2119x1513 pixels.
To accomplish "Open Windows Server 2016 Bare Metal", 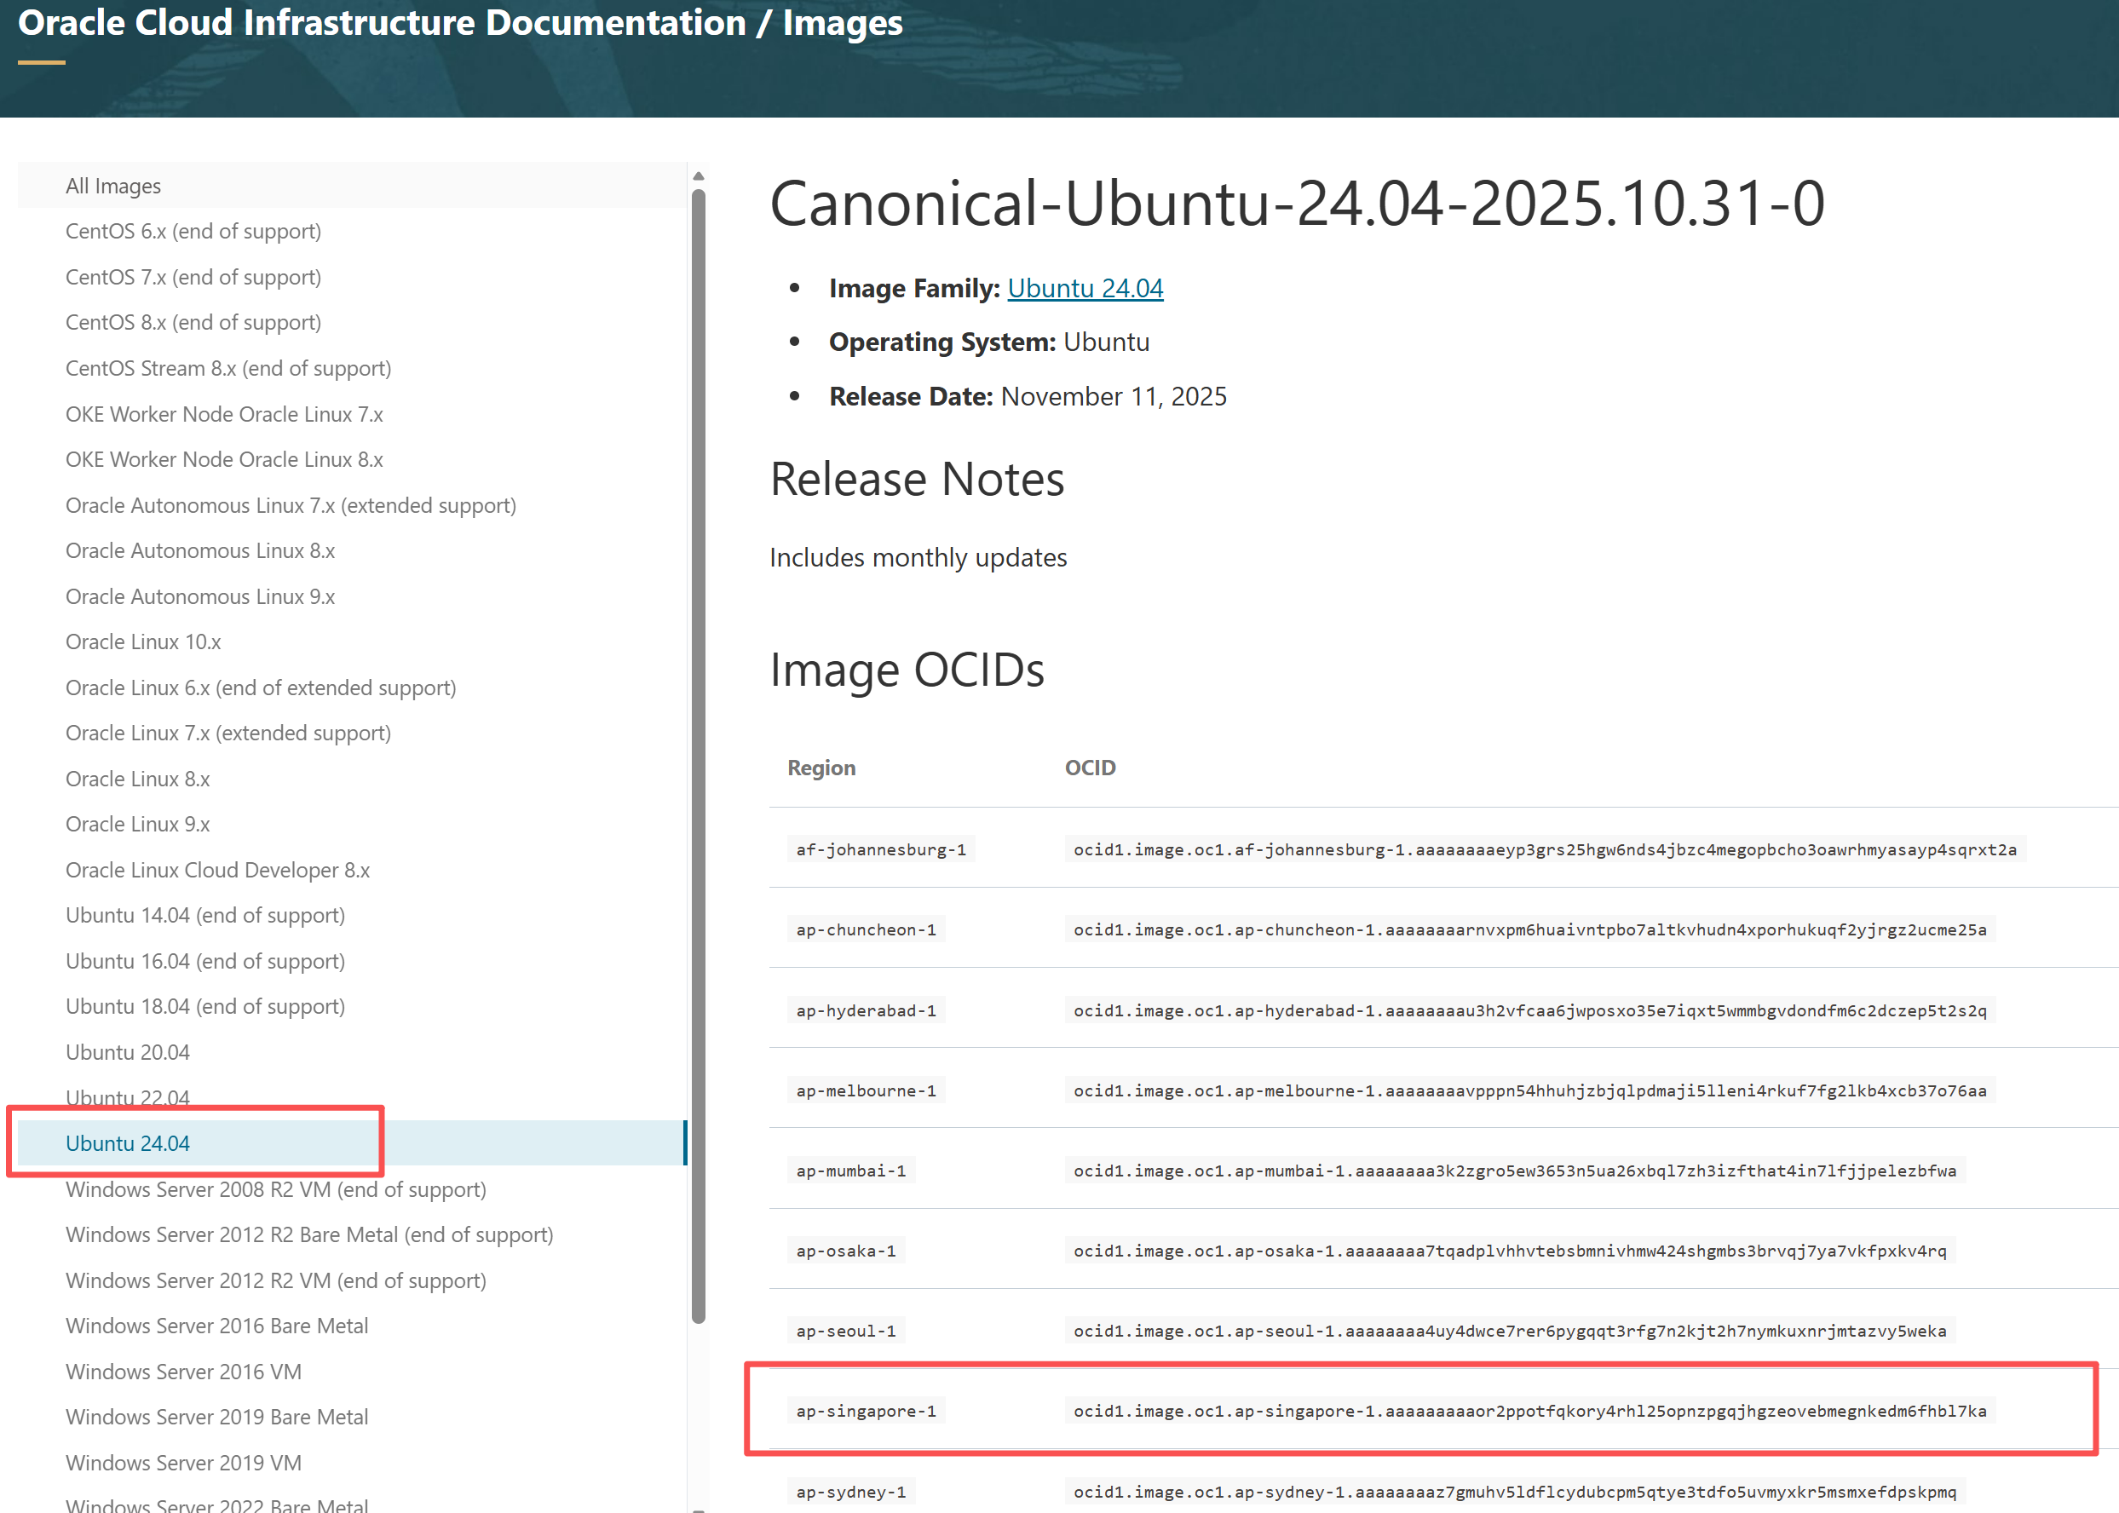I will pos(216,1326).
